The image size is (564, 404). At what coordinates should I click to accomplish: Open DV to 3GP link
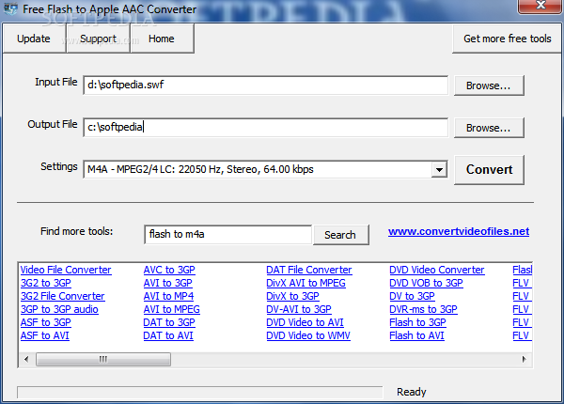tap(413, 296)
